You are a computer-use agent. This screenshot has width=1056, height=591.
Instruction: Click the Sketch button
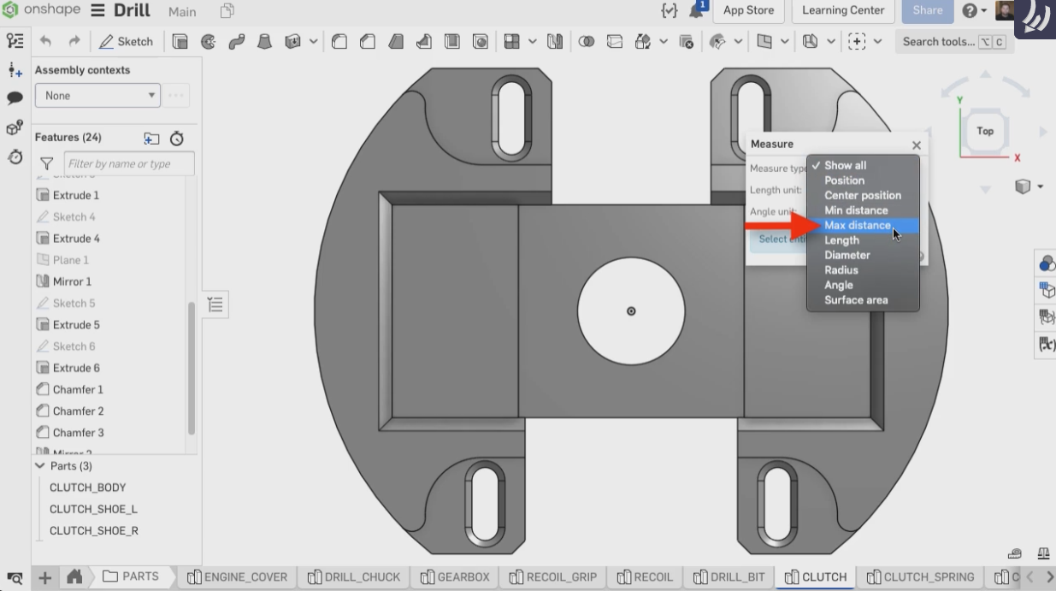[126, 41]
